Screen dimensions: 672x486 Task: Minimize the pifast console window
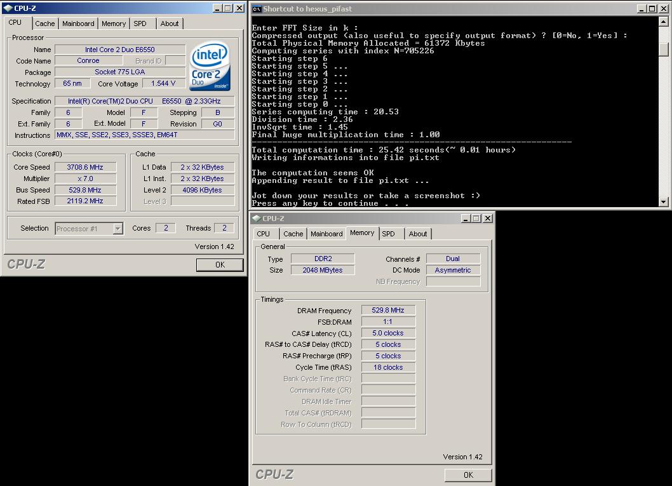pyautogui.click(x=642, y=8)
